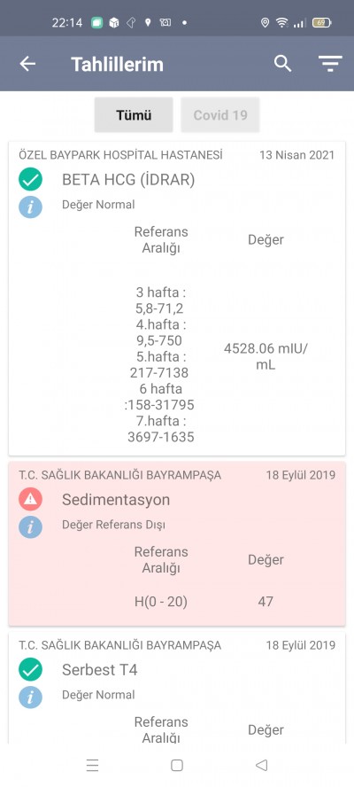Tap the back arrow icon

[x=27, y=64]
